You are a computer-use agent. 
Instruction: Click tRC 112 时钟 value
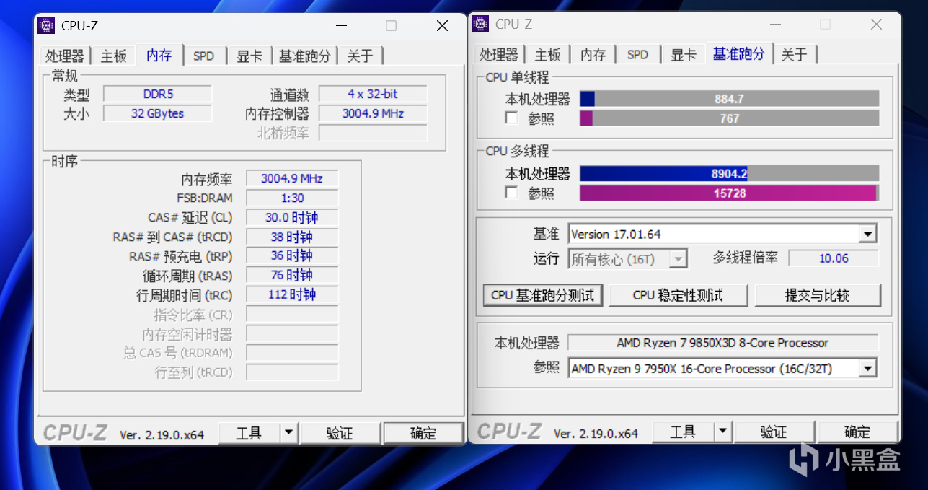tap(292, 294)
